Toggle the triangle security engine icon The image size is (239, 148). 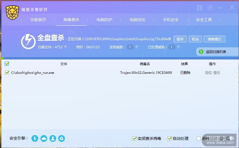click(x=62, y=138)
